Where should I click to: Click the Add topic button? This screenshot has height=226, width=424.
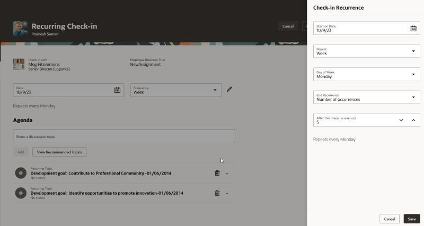[21, 152]
